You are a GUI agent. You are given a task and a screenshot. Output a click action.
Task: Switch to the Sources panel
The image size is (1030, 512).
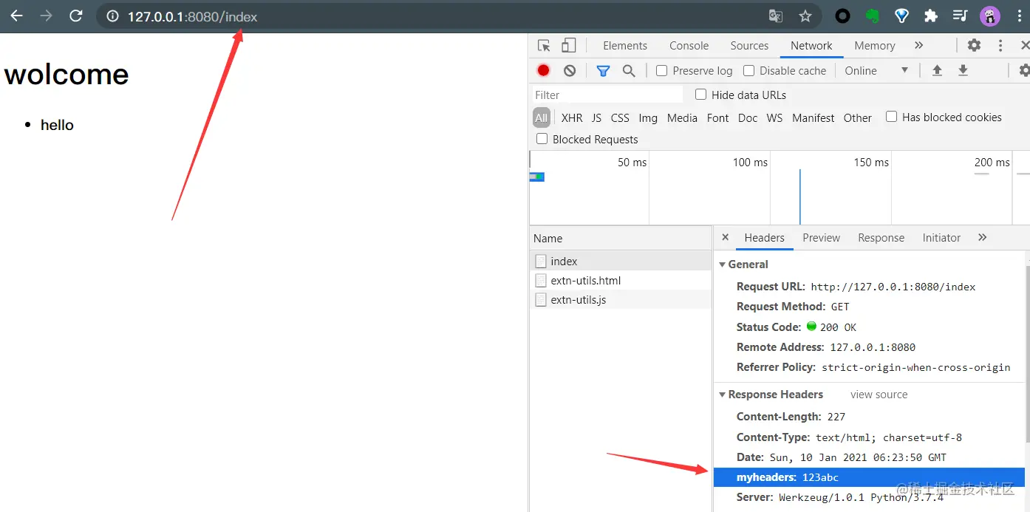point(749,46)
